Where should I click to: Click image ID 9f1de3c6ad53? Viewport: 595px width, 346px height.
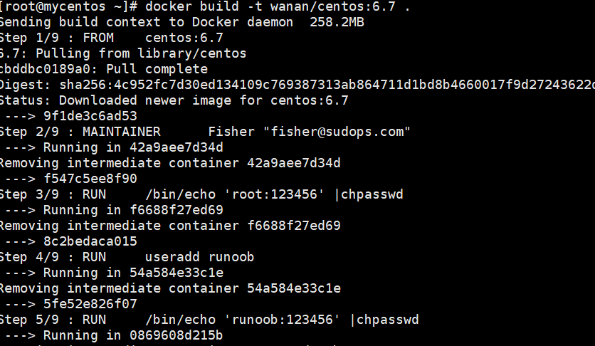pos(90,116)
